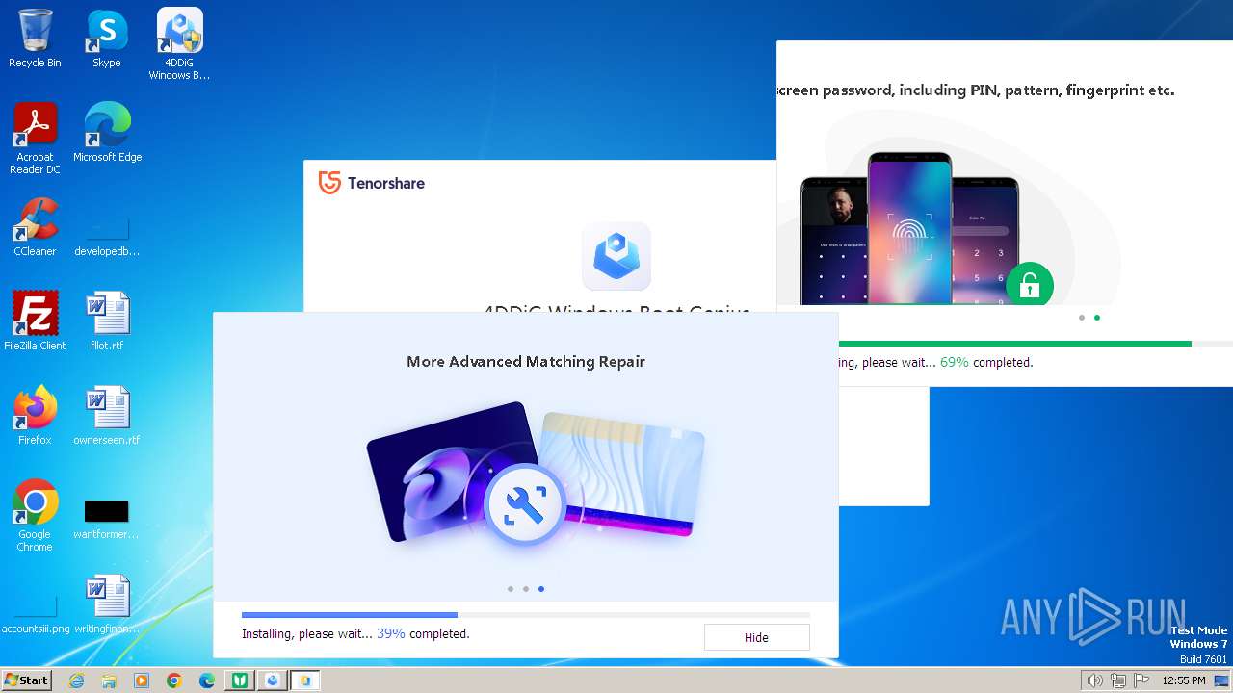Open the Action Center flag icon

pyautogui.click(x=1141, y=680)
